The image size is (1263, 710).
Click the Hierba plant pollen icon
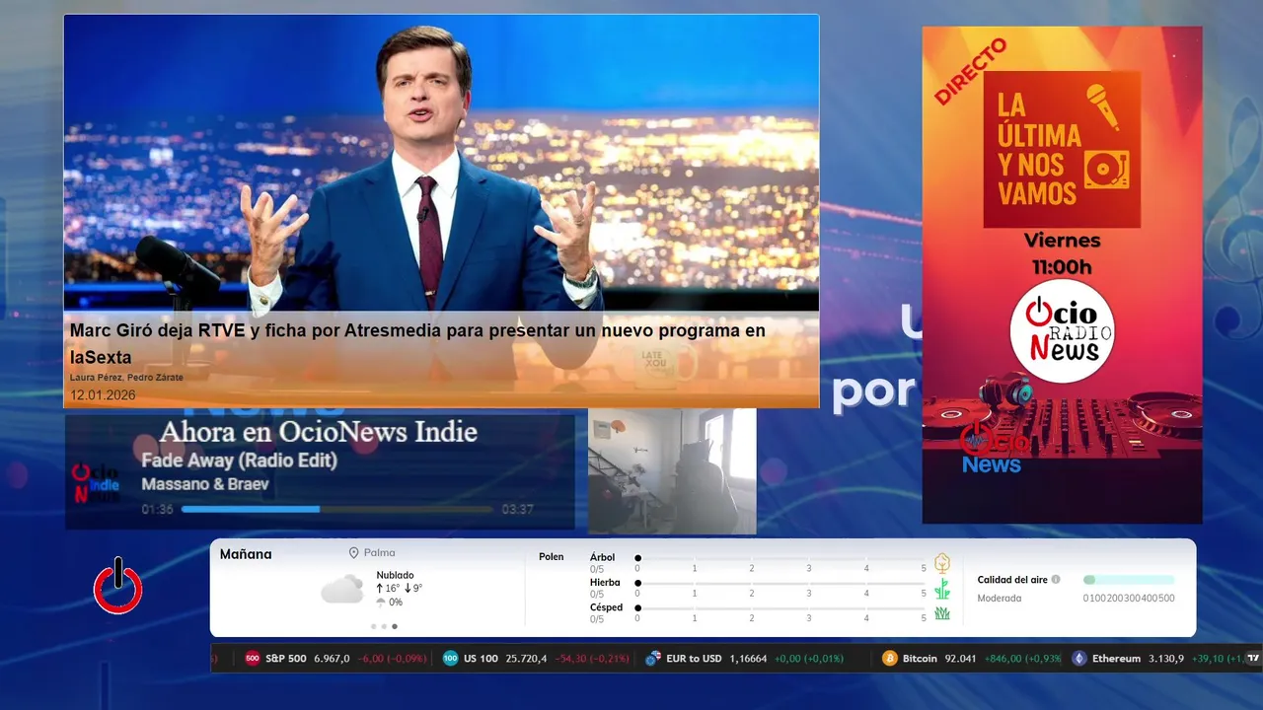942,589
